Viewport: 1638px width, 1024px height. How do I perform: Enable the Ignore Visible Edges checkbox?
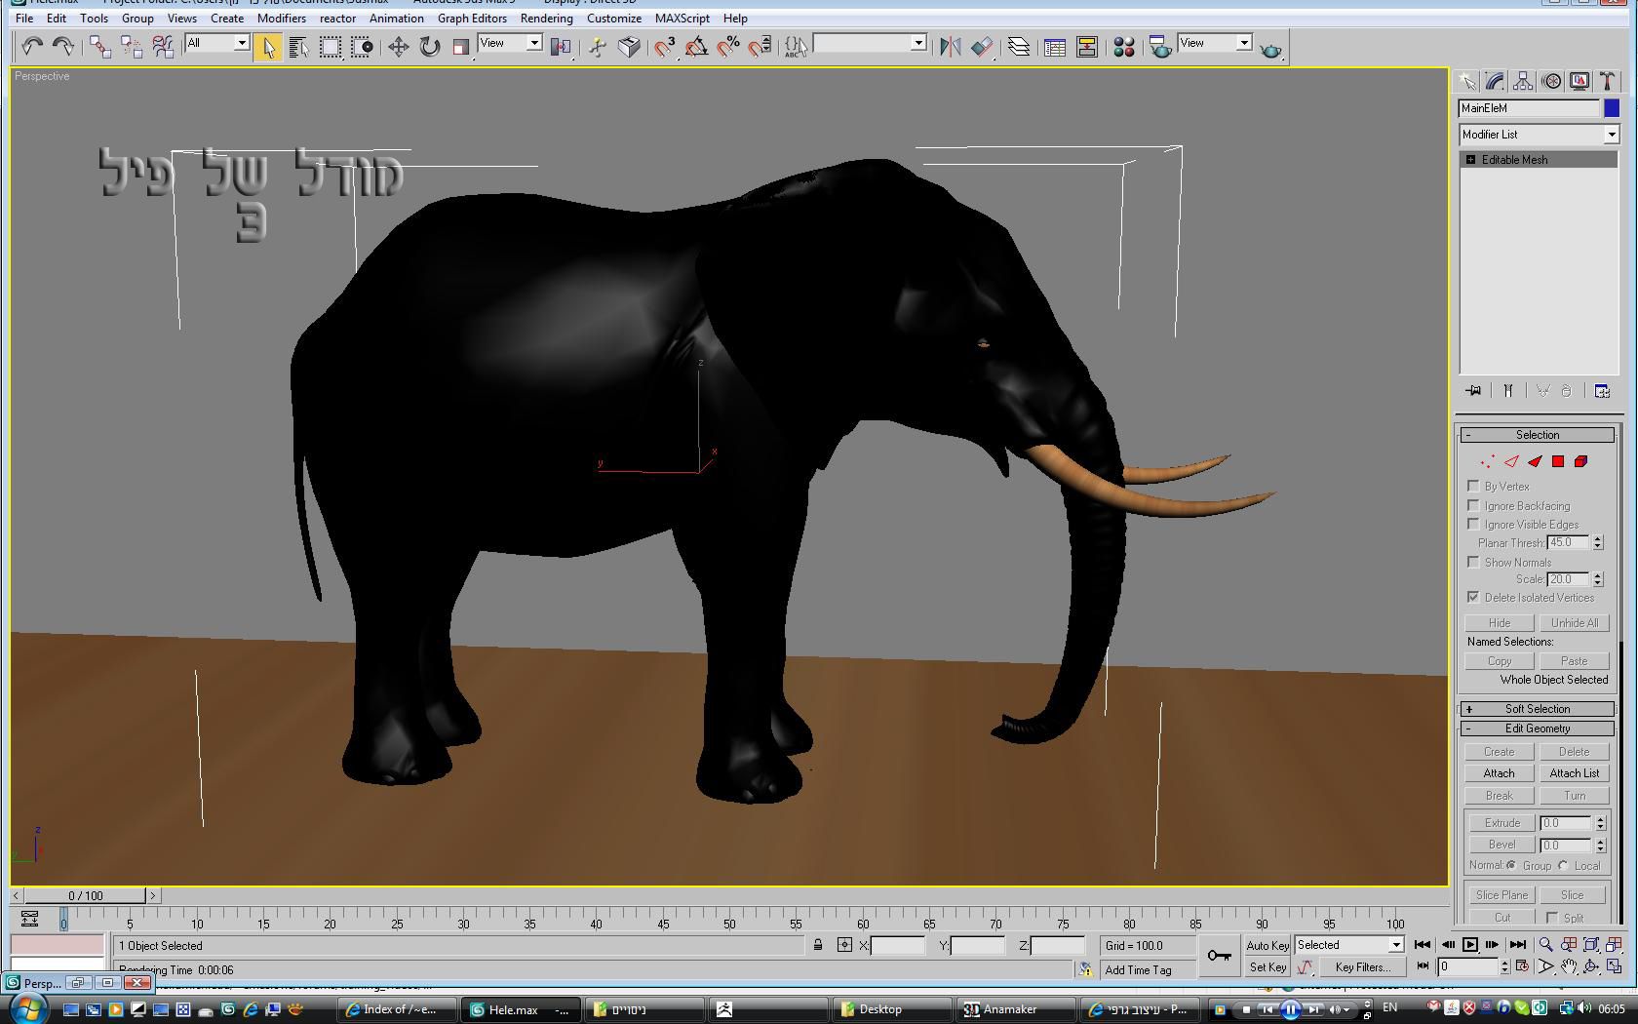click(x=1473, y=524)
